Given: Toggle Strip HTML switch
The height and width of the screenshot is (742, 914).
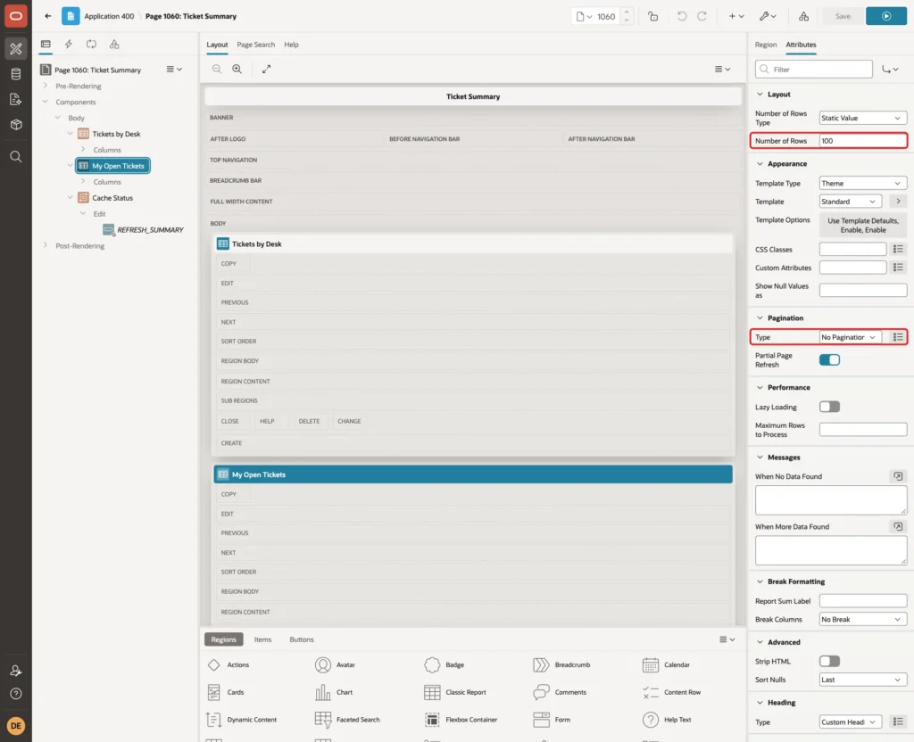Looking at the screenshot, I should point(829,661).
